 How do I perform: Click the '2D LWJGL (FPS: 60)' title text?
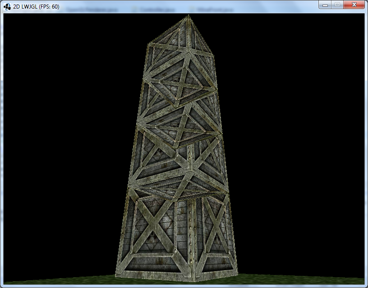tap(36, 7)
